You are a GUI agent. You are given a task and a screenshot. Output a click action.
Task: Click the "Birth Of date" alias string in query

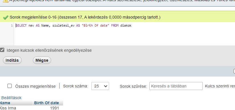tap(96, 25)
